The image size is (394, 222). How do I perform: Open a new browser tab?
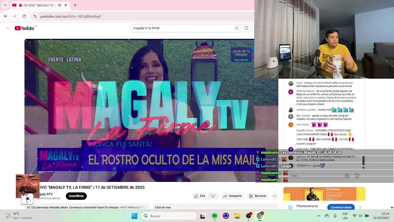(x=75, y=5)
